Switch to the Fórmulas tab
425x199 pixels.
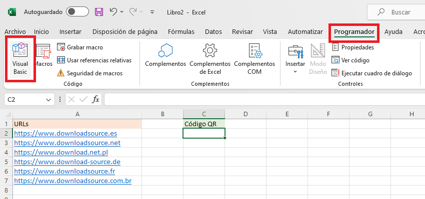tap(181, 31)
